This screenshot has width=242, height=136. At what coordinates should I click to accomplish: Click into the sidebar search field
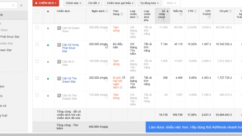[x=9, y=5]
